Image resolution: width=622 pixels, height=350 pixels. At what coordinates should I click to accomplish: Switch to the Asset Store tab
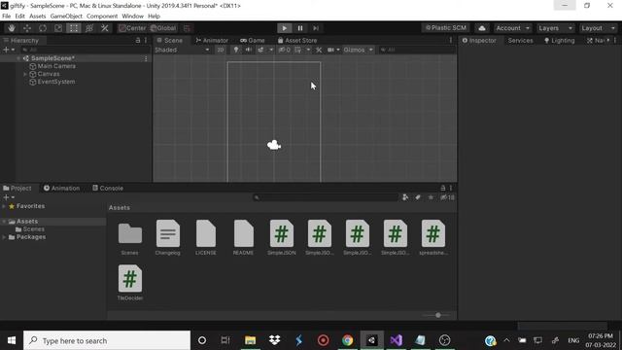click(297, 41)
